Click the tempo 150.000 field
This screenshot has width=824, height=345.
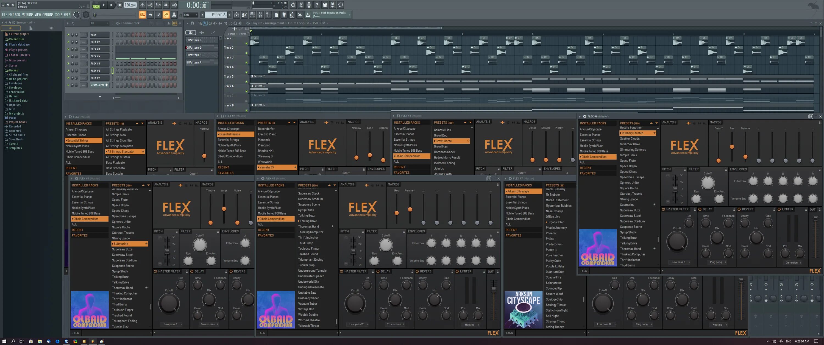130,5
